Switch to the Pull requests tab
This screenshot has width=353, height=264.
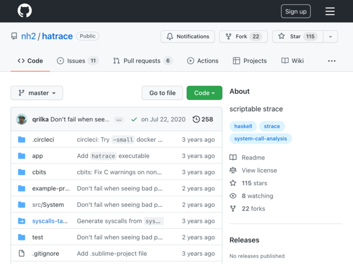[143, 61]
